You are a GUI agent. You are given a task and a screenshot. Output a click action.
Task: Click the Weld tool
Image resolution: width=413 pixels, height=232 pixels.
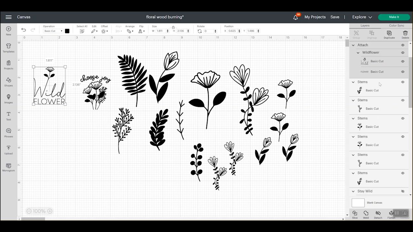(x=366, y=215)
